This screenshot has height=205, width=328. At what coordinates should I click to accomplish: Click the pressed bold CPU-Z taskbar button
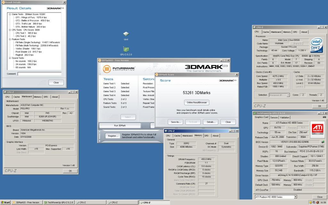pyautogui.click(x=154, y=202)
